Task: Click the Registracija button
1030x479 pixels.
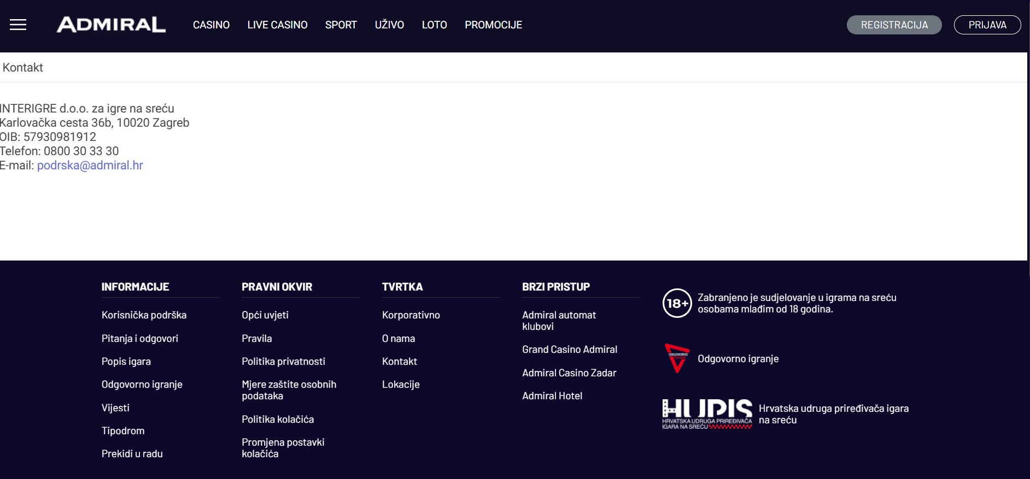Action: tap(894, 25)
